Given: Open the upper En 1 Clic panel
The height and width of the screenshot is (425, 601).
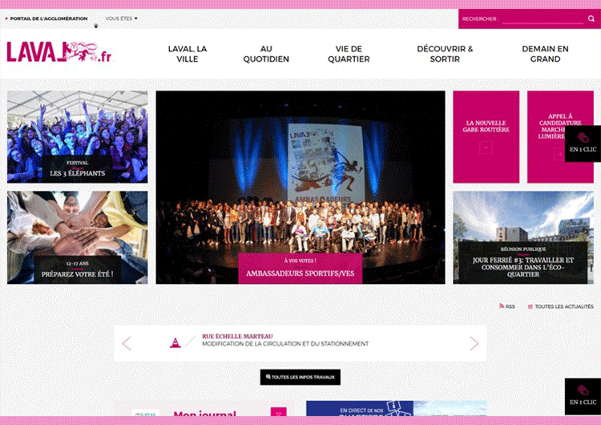Looking at the screenshot, I should pos(583,144).
